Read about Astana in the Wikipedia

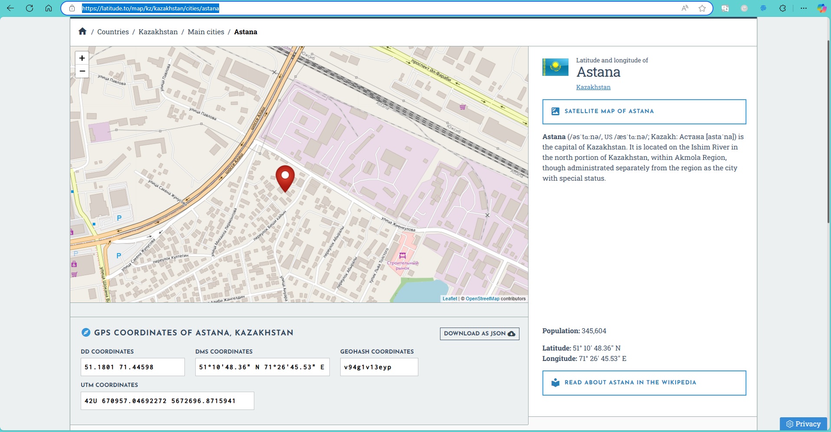coord(644,383)
